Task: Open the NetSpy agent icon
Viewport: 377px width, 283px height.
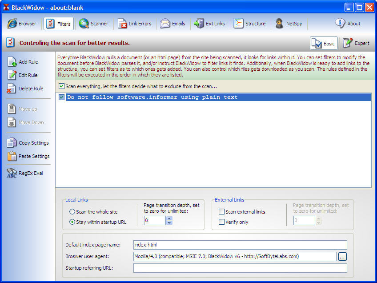Action: 279,24
